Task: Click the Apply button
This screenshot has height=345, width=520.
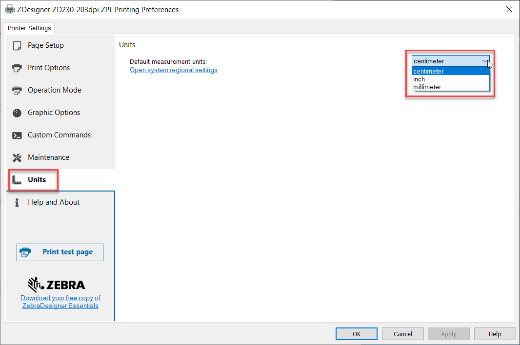Action: coord(448,334)
